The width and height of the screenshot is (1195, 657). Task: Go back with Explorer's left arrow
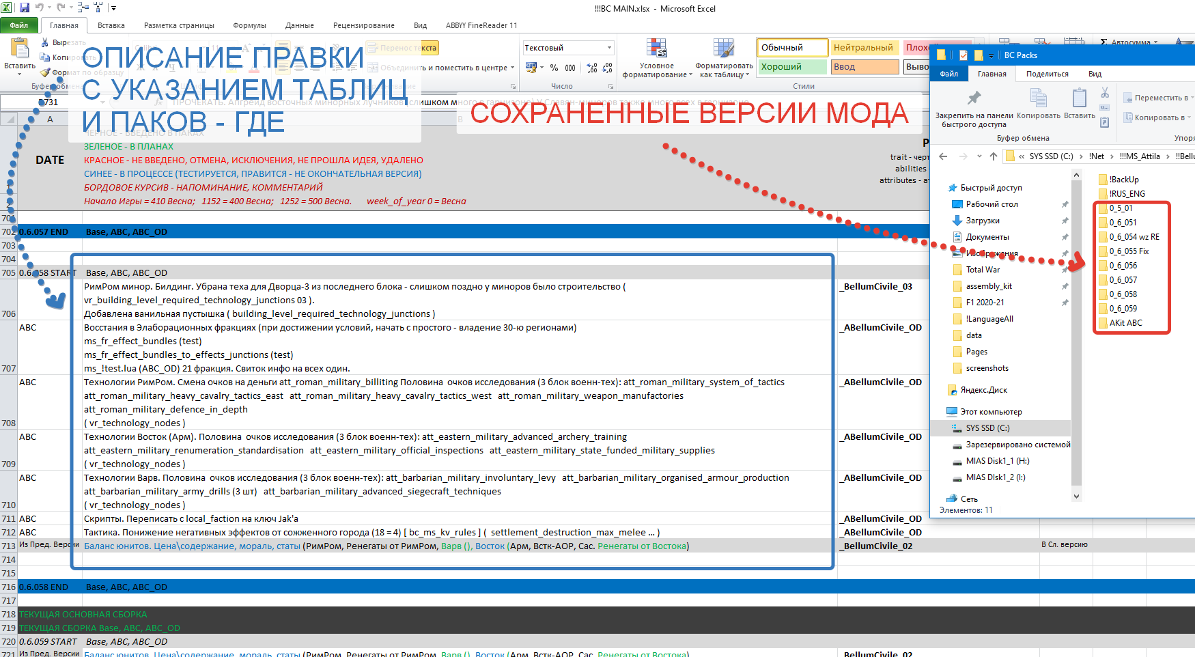[x=943, y=156]
